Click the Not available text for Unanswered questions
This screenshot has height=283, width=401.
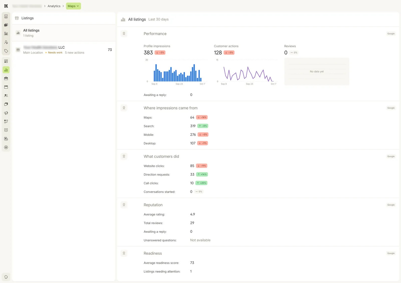(200, 240)
